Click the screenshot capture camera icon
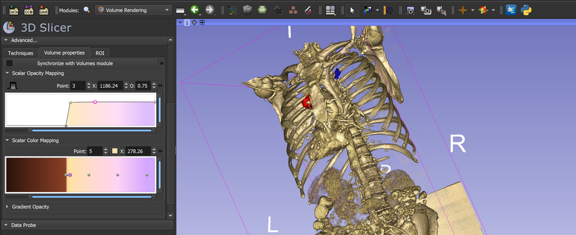This screenshot has height=235, width=576. coord(410,10)
